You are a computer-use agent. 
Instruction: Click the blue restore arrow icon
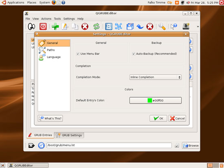(140, 26)
